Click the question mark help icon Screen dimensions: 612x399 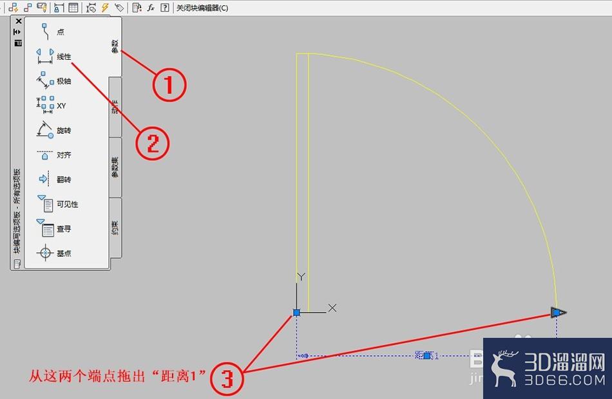click(x=165, y=8)
